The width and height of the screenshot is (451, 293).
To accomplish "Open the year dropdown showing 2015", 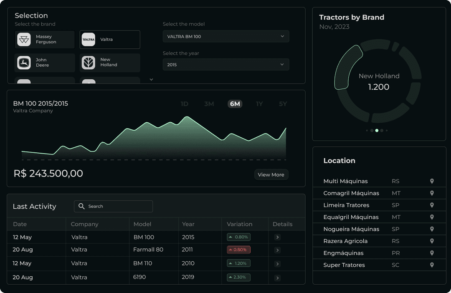I will tap(225, 65).
